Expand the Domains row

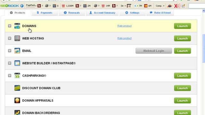10,26
